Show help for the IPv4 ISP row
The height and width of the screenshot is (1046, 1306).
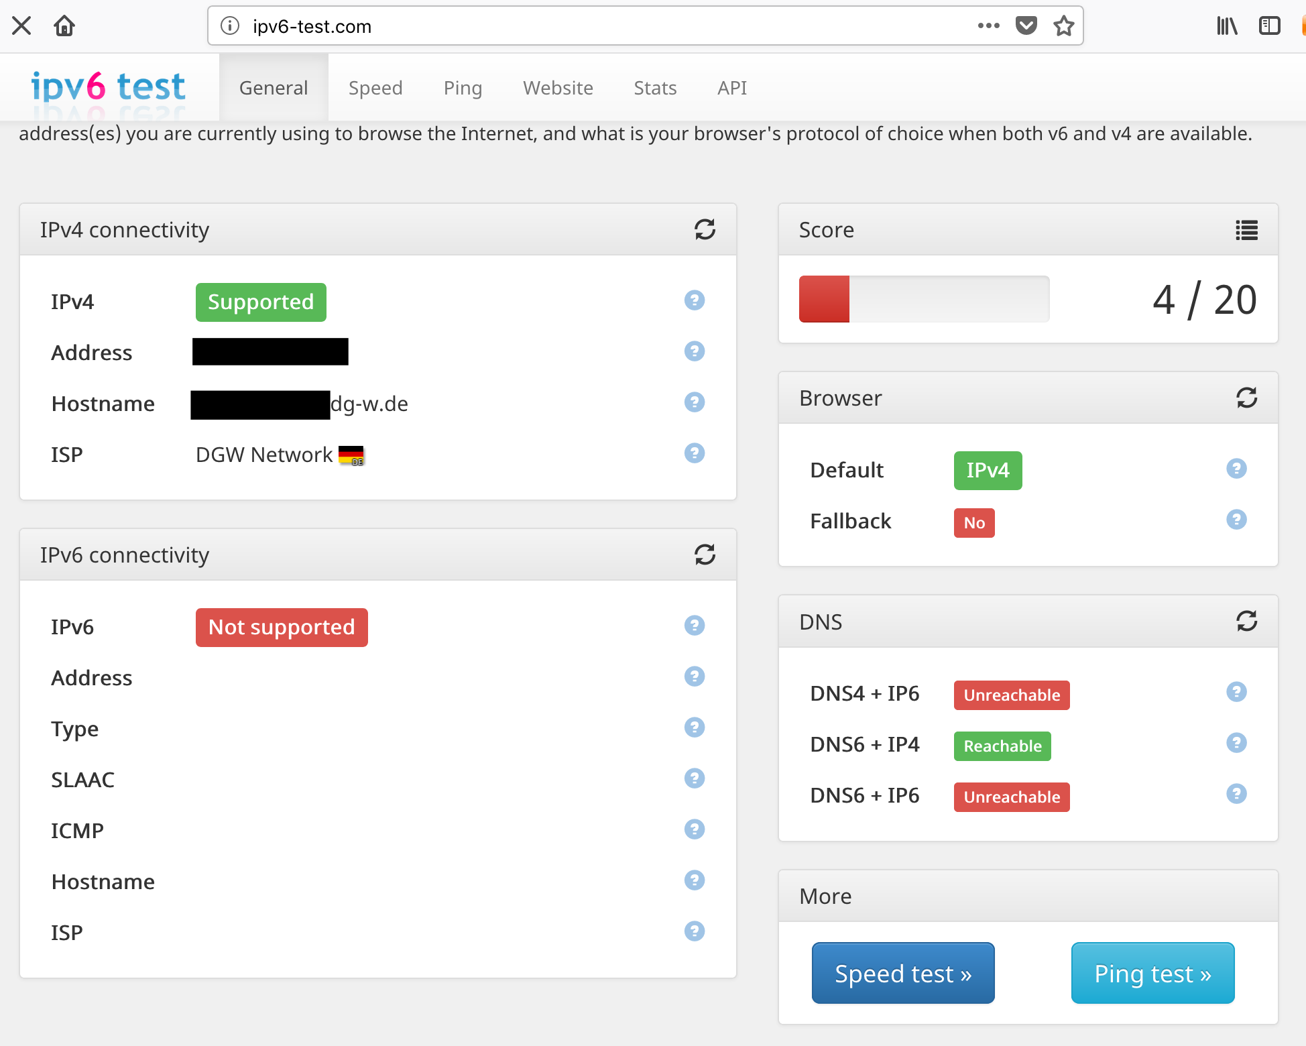point(695,453)
